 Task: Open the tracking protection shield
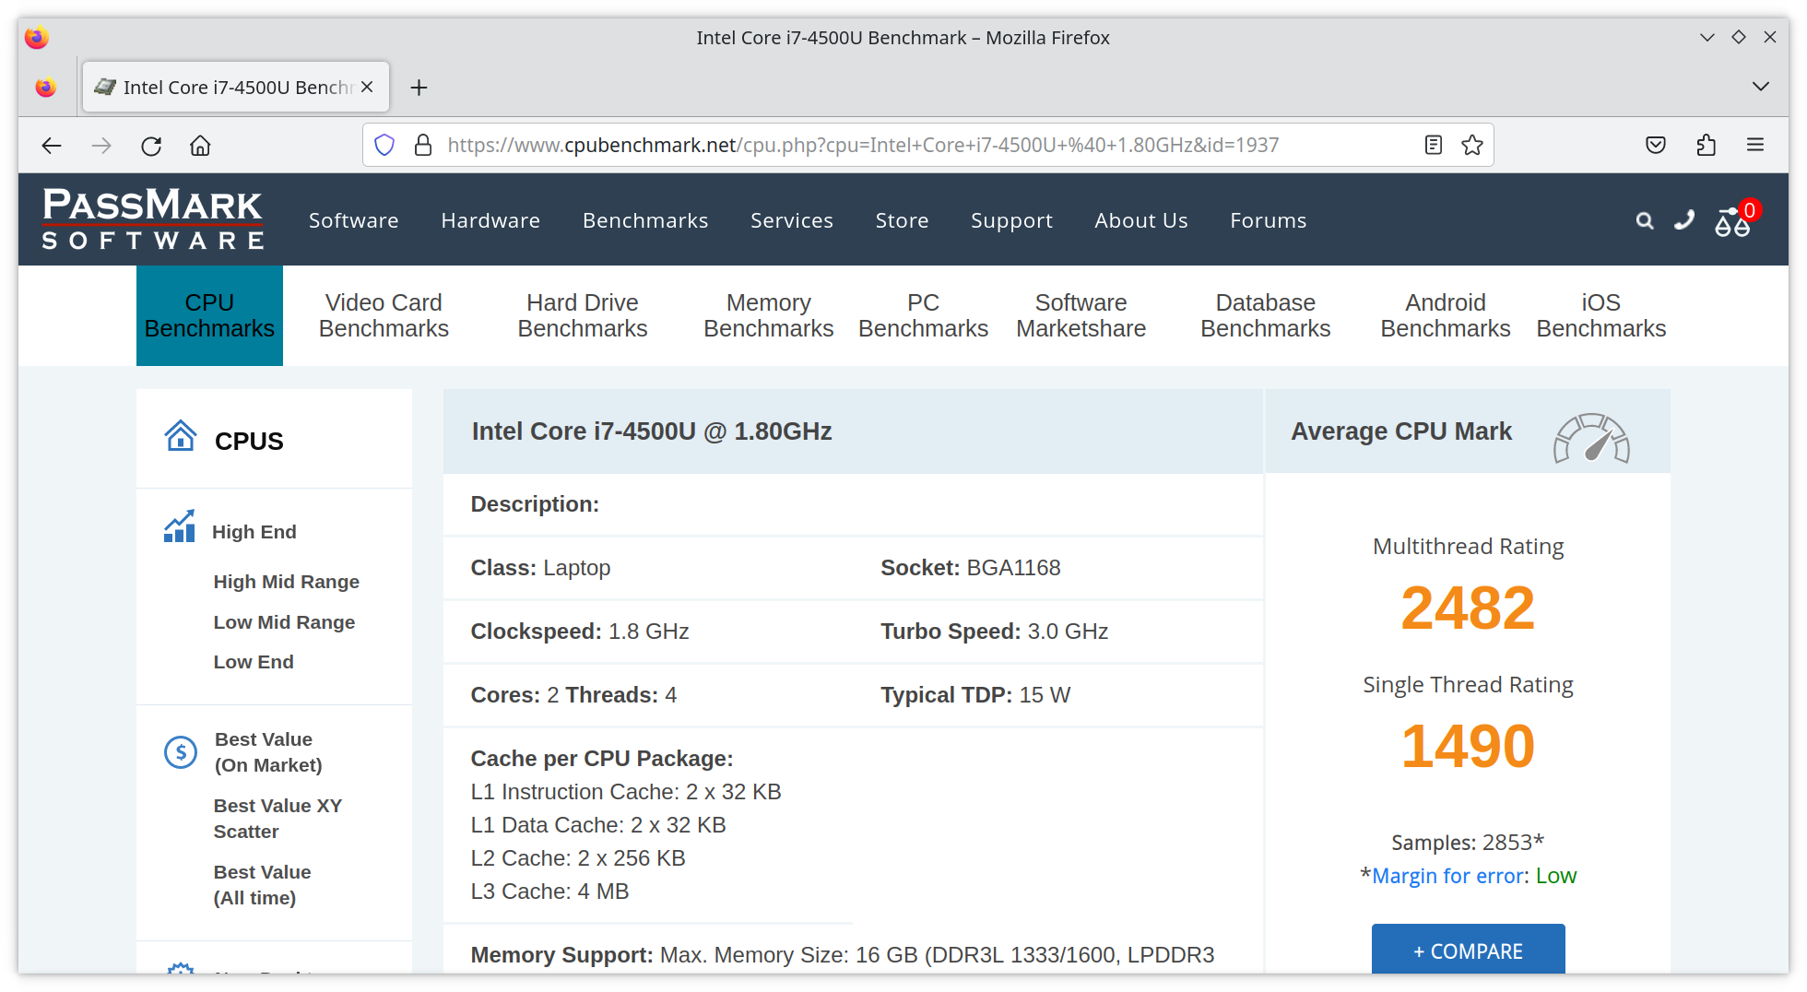click(x=384, y=145)
